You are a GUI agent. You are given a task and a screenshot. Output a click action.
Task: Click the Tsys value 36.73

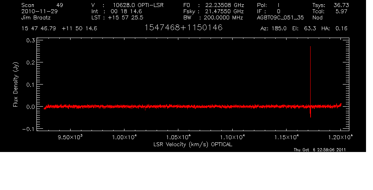click(341, 5)
